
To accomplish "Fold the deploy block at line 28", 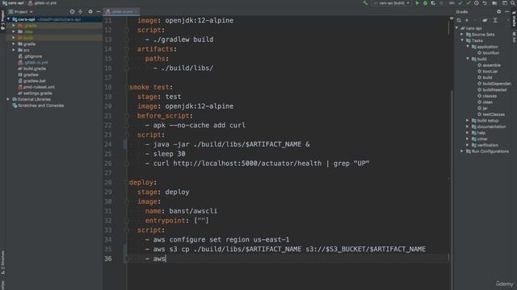I will click(127, 183).
